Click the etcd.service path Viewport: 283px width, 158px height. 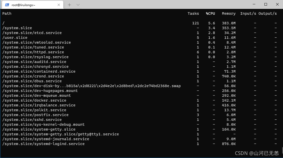[32, 33]
